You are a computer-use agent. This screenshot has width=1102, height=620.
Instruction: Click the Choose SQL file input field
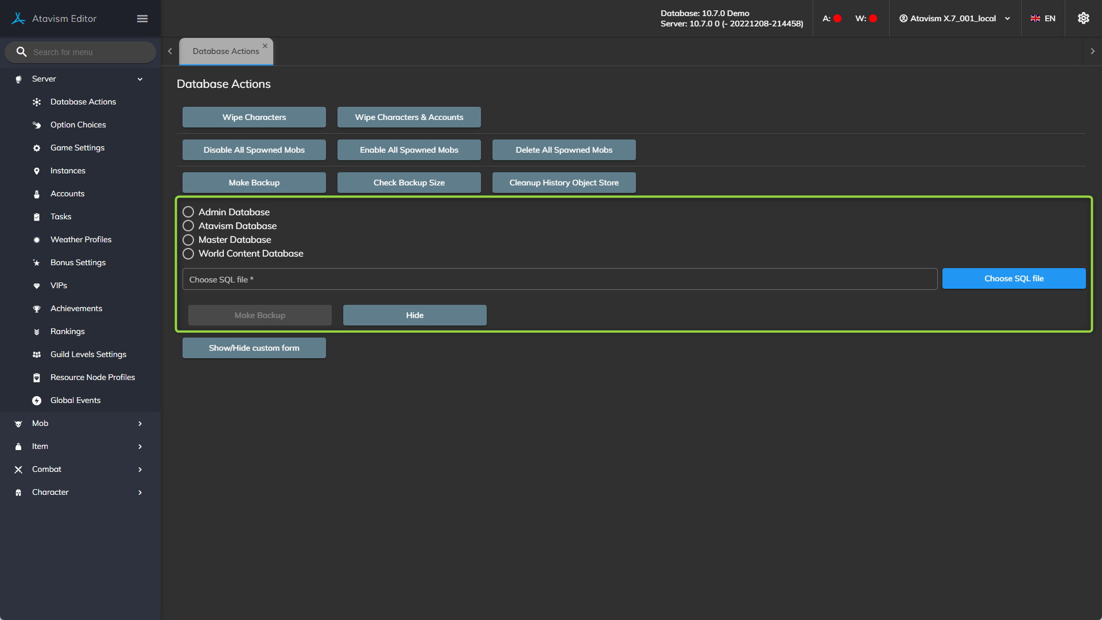pos(560,279)
